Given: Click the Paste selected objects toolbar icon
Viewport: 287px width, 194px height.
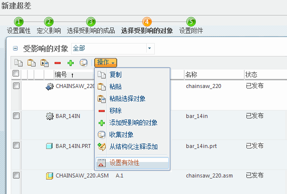Looking at the screenshot, I should (45, 63).
